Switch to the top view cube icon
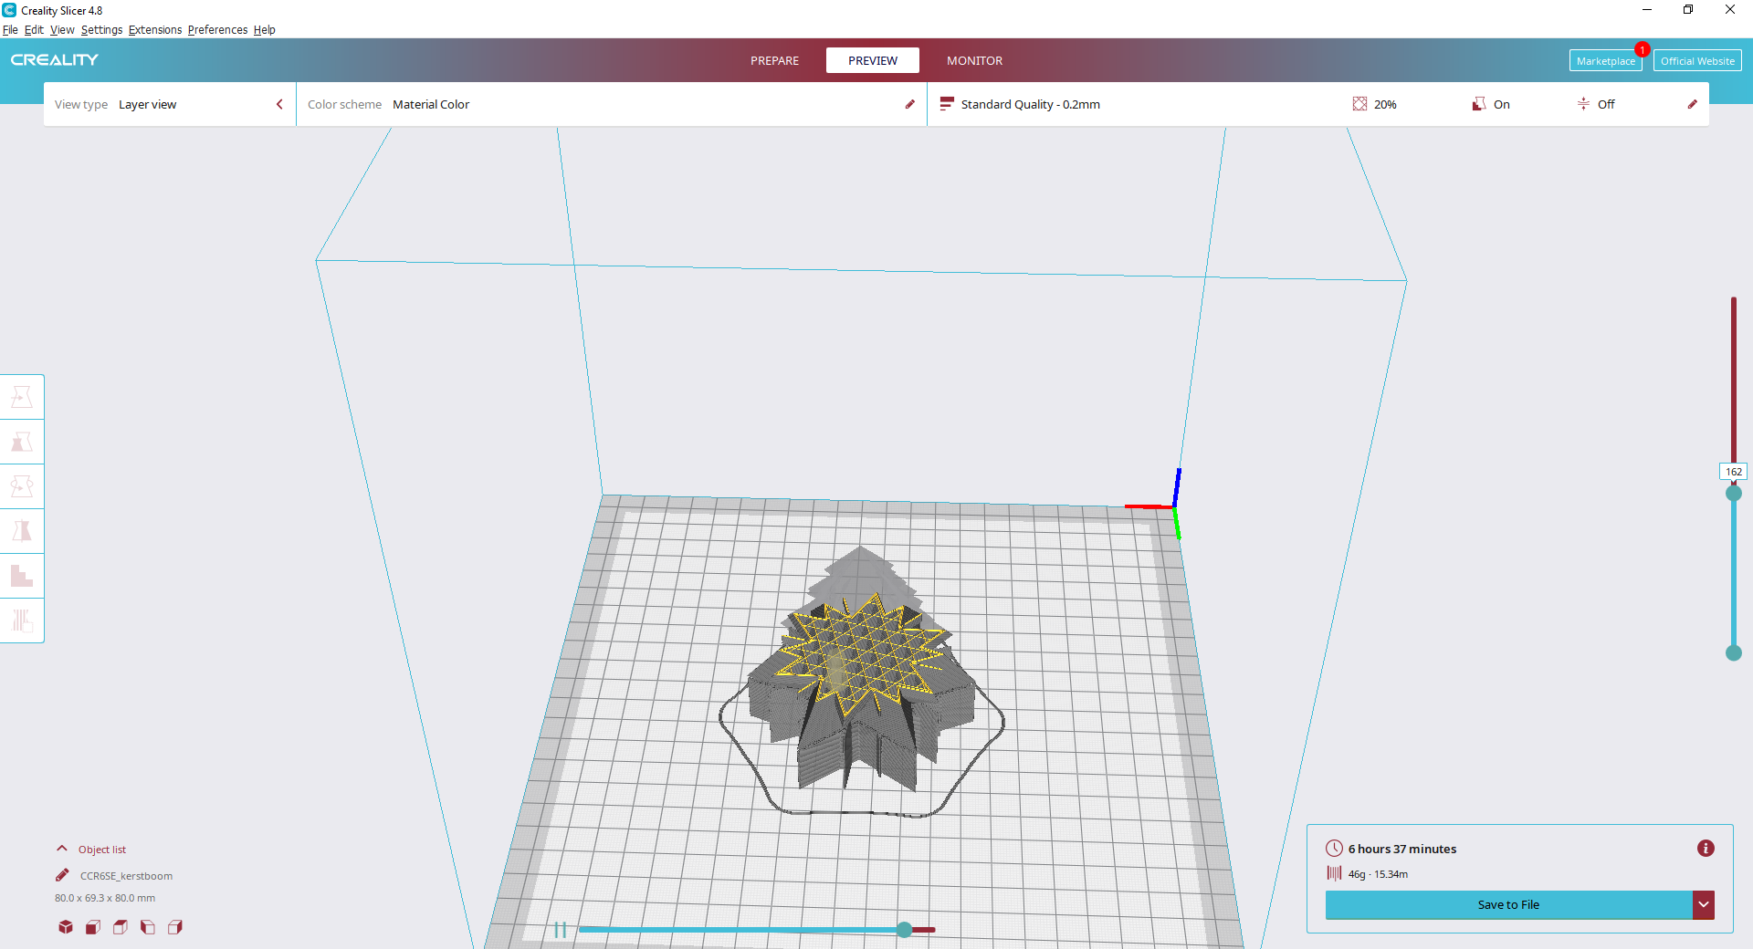Viewport: 1753px width, 949px height. click(121, 927)
